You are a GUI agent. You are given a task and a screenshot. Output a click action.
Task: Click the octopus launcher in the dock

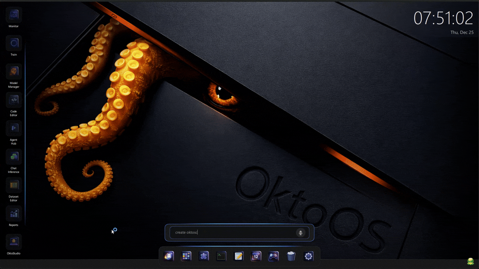click(x=169, y=256)
